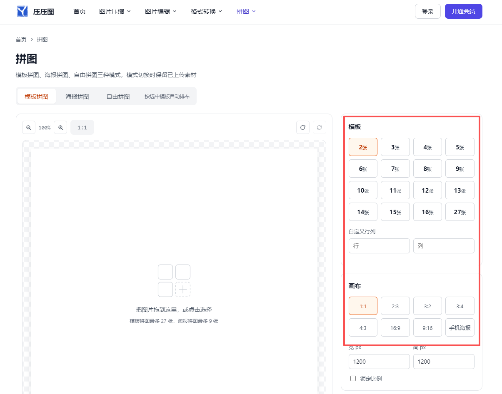Click the 登录 button
Viewport: 502px width, 394px height.
tap(428, 11)
